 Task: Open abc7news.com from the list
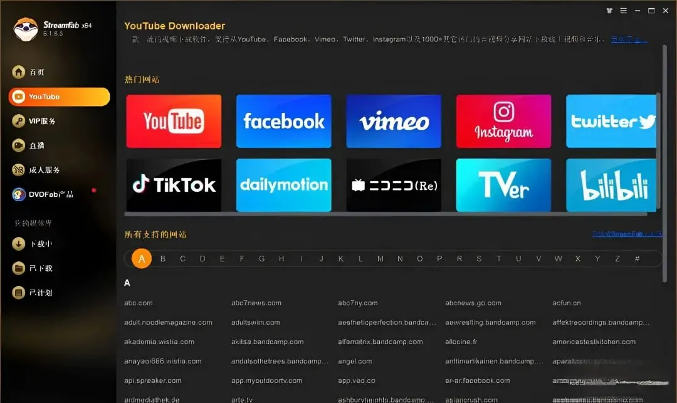(256, 303)
